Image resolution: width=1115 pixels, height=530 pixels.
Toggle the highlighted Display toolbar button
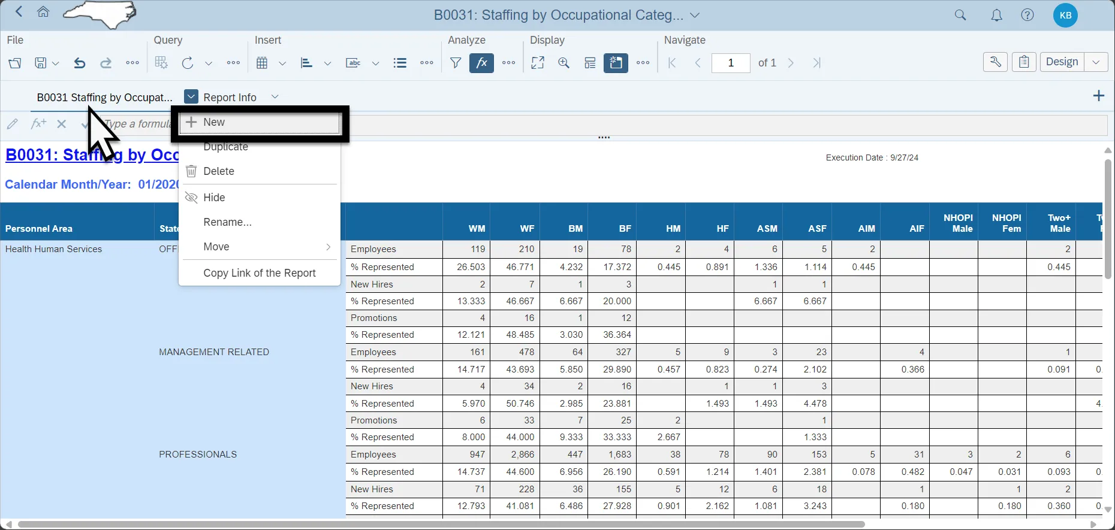pos(616,63)
